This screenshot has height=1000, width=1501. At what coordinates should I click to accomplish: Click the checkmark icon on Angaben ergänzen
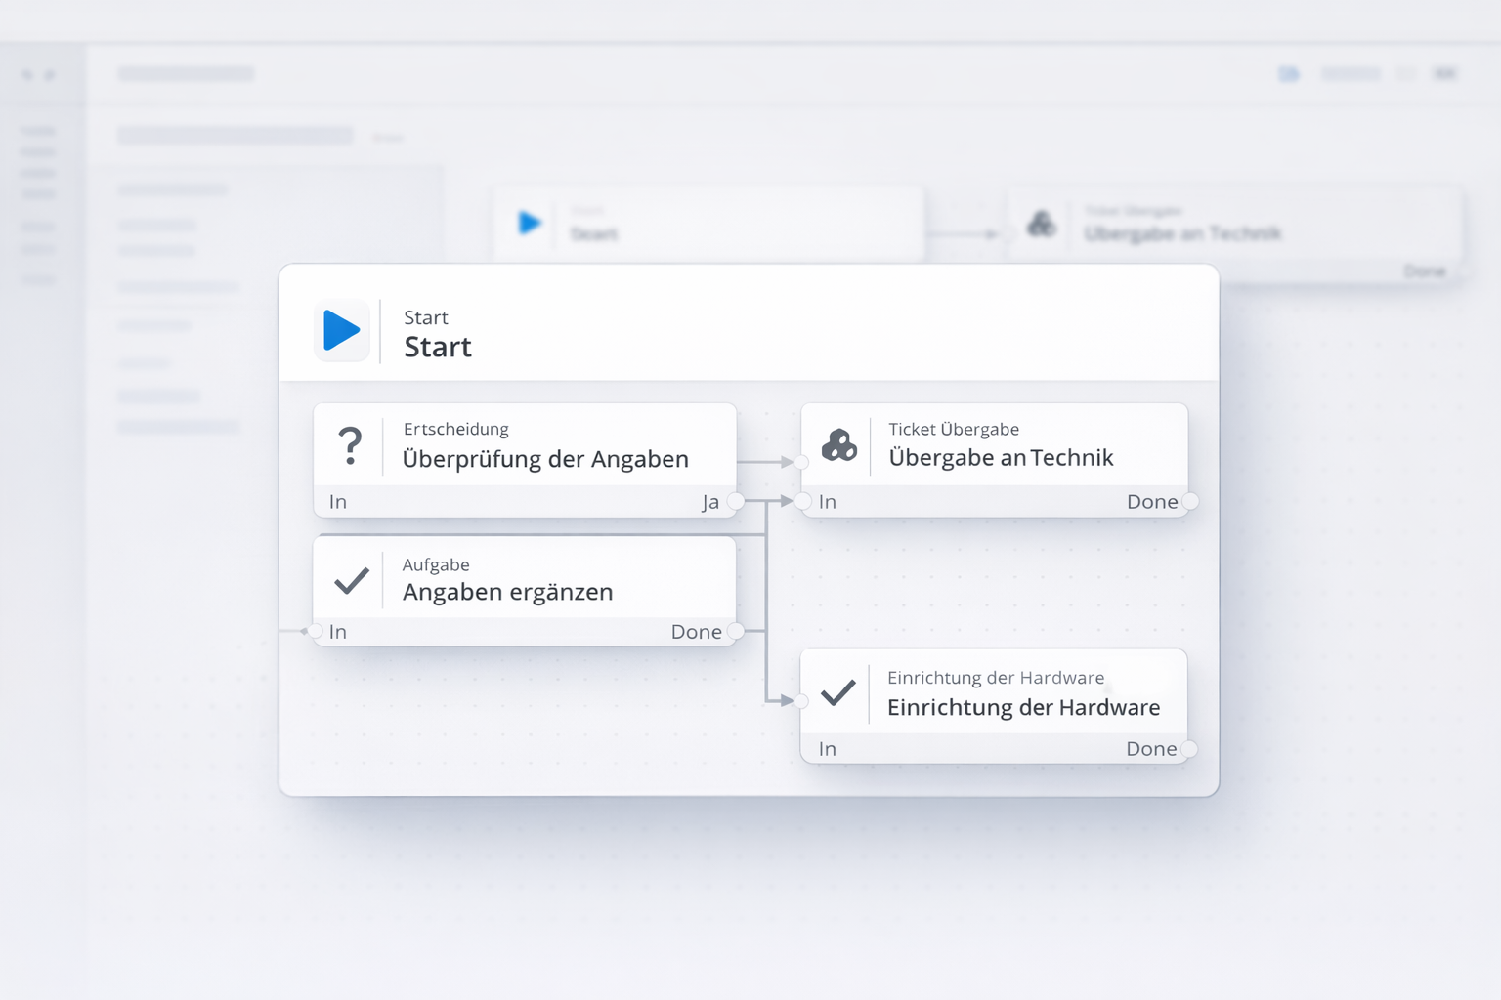click(351, 581)
